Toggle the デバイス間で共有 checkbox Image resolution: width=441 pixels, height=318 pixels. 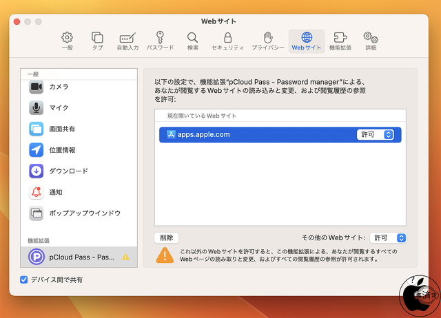(x=24, y=279)
